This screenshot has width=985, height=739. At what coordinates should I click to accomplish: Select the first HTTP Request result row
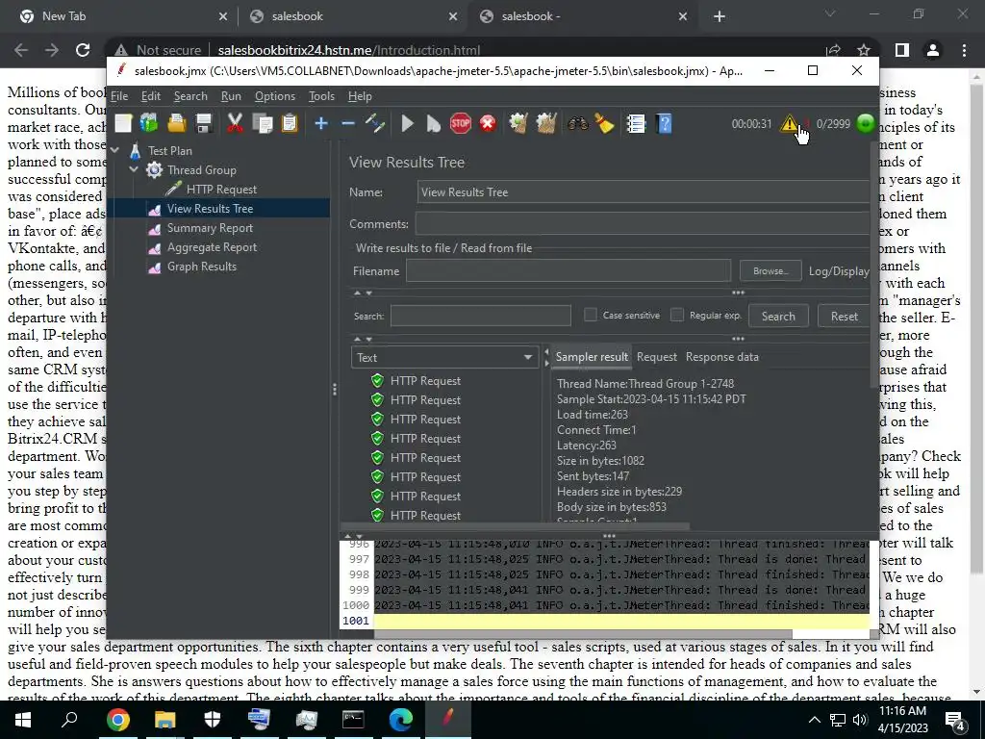pyautogui.click(x=425, y=381)
